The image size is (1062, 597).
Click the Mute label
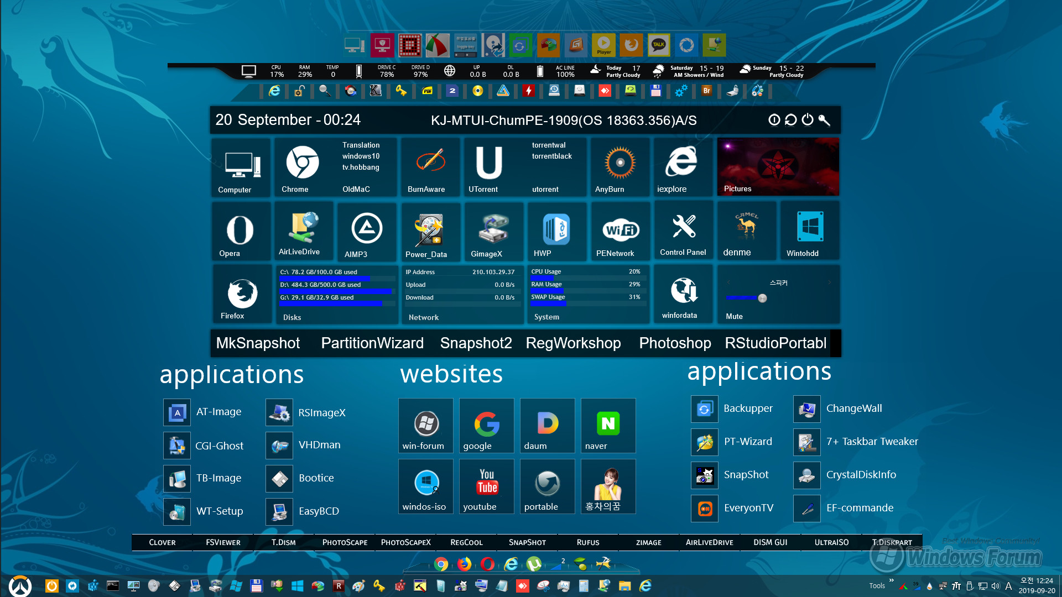[x=734, y=316]
